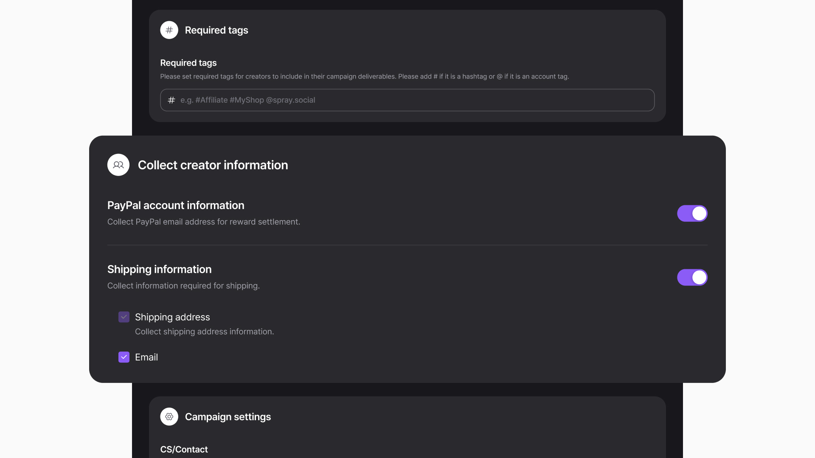
Task: Click the CS/Contact field label
Action: click(x=184, y=450)
